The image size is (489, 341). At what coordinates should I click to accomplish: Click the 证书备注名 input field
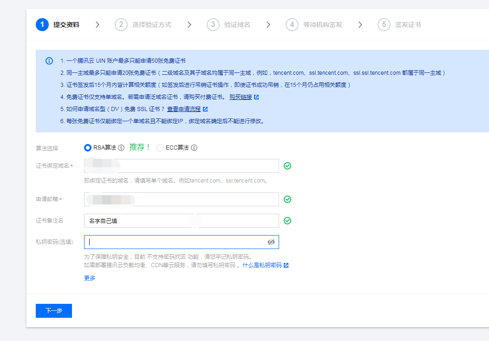[181, 221]
